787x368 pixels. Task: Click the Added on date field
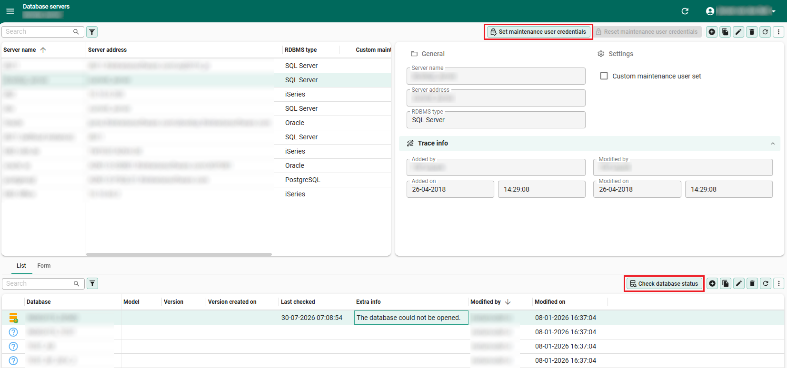pyautogui.click(x=450, y=189)
